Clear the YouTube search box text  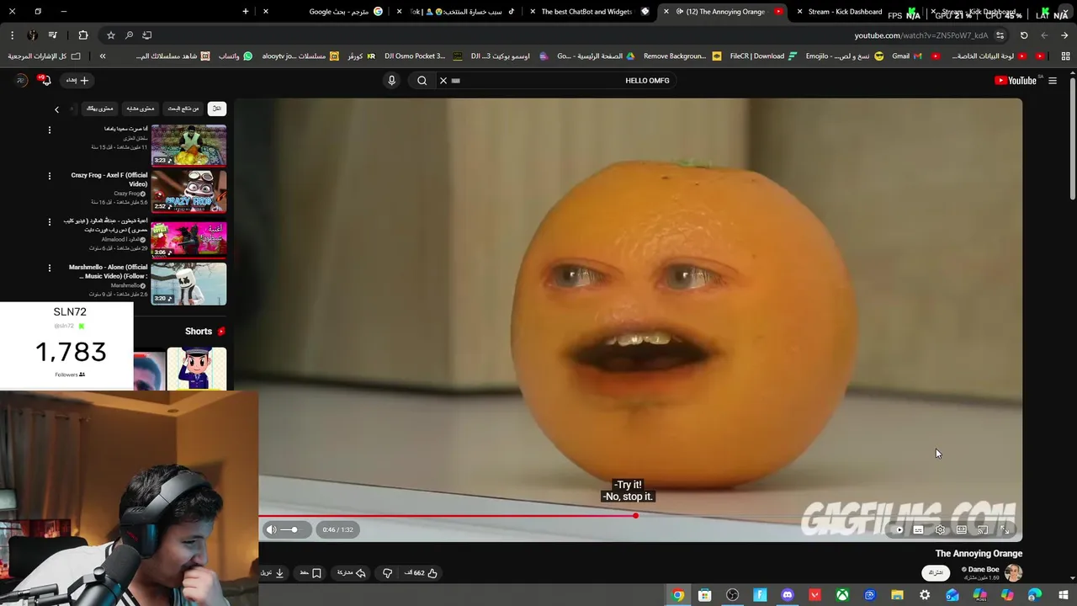tap(443, 81)
